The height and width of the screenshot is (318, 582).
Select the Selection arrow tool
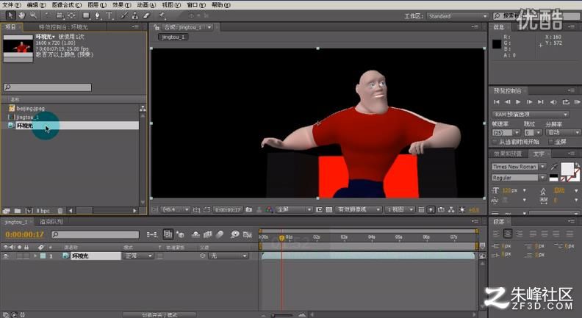[x=10, y=15]
